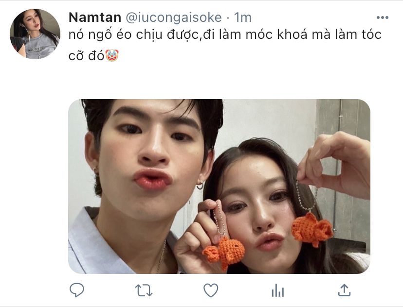Open the attached selfie photo
This screenshot has height=307, width=403.
pos(219,187)
